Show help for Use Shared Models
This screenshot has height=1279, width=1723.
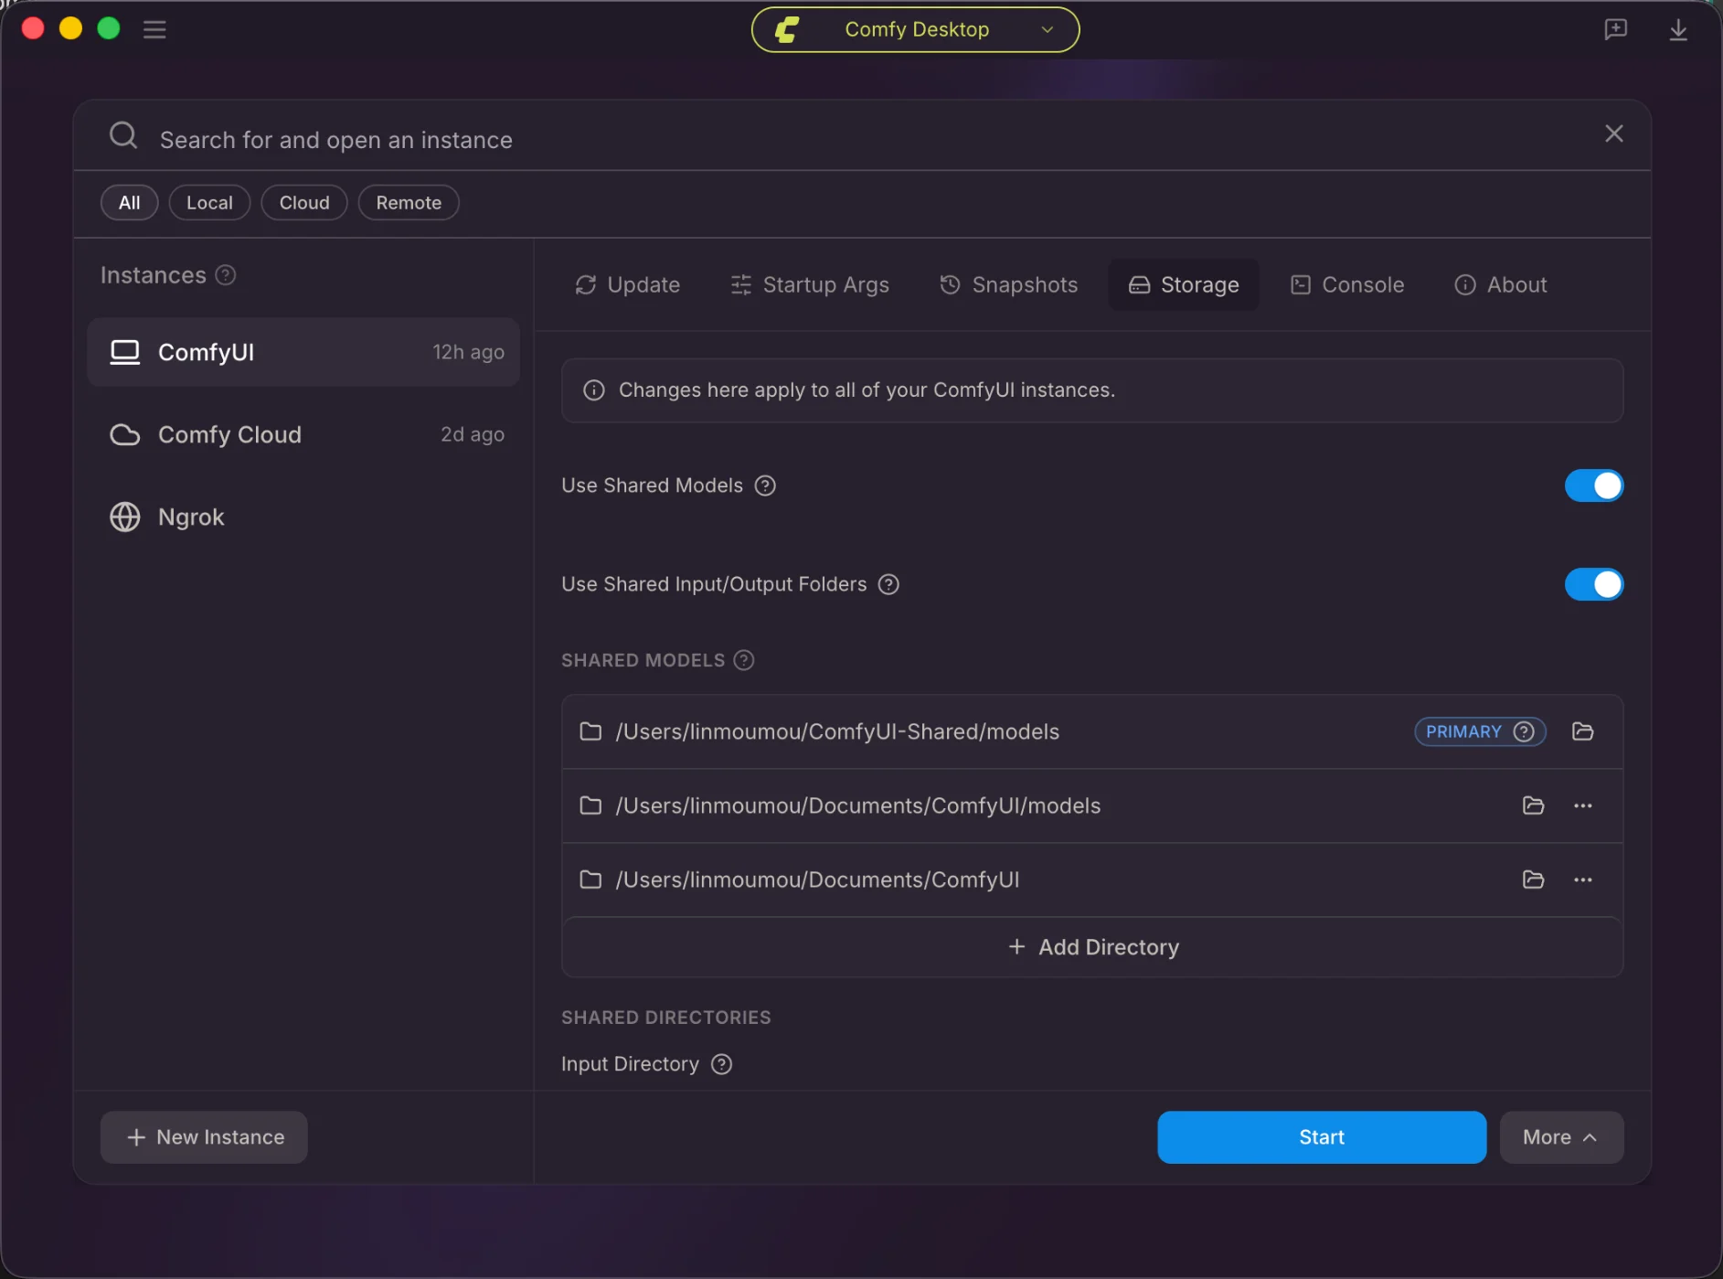[765, 485]
